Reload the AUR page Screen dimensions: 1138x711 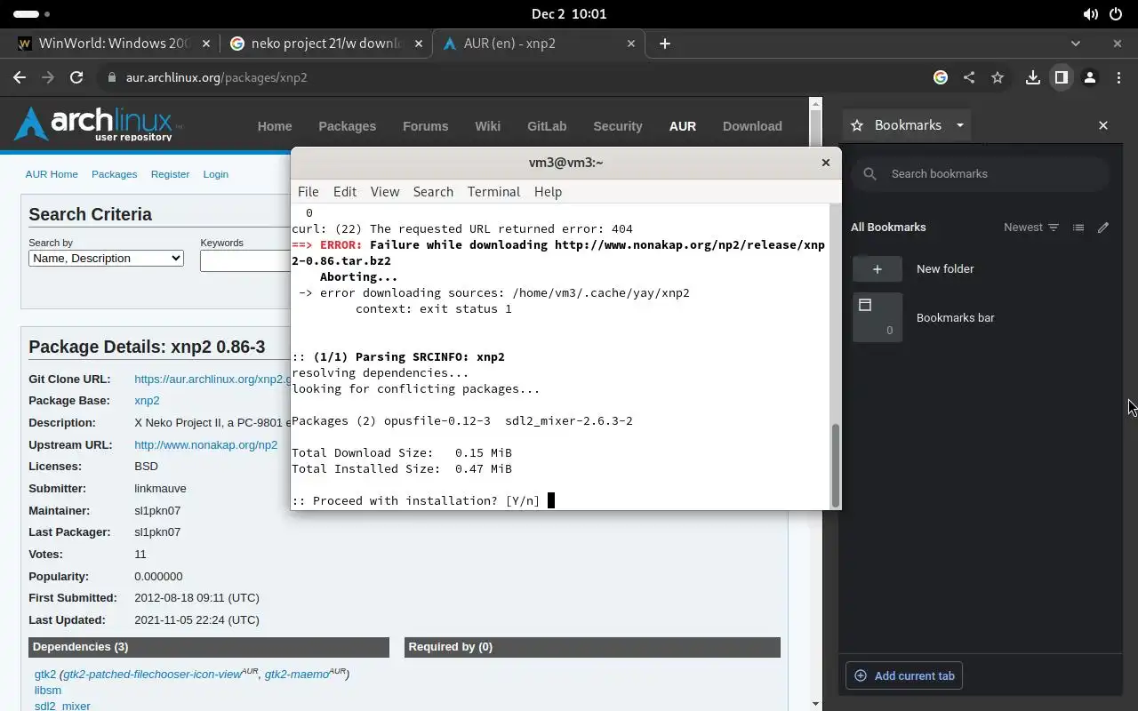(x=76, y=77)
